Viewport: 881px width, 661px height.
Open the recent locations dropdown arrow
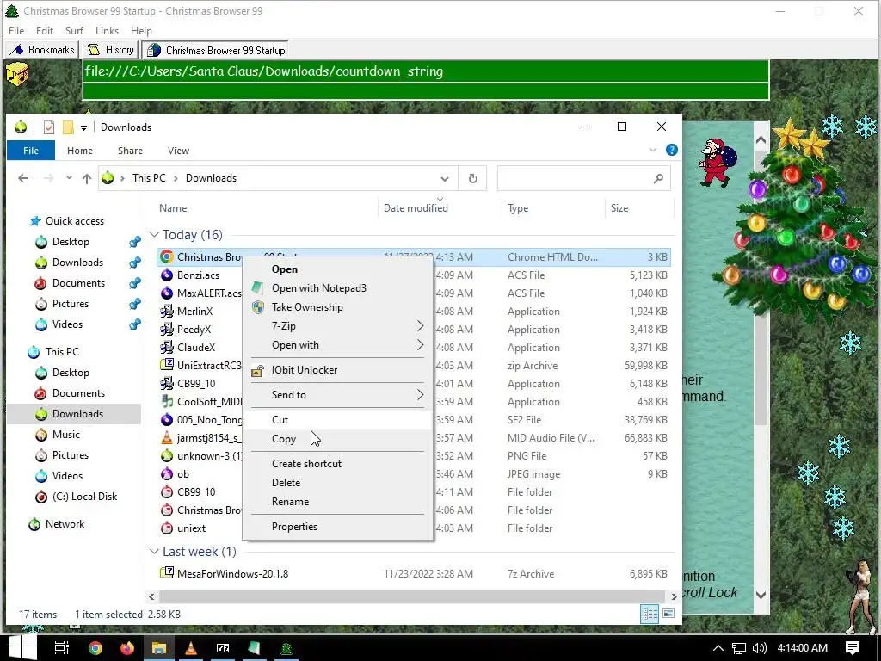pos(69,177)
